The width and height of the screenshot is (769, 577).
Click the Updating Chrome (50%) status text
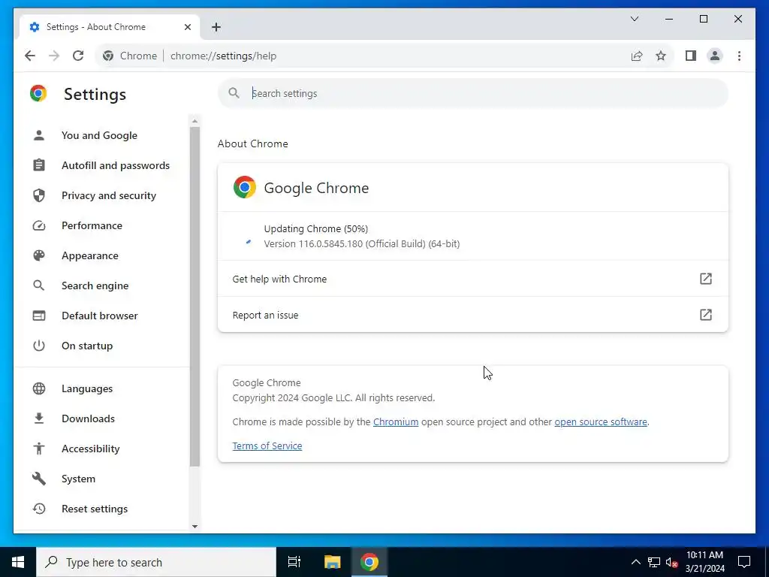(x=316, y=228)
